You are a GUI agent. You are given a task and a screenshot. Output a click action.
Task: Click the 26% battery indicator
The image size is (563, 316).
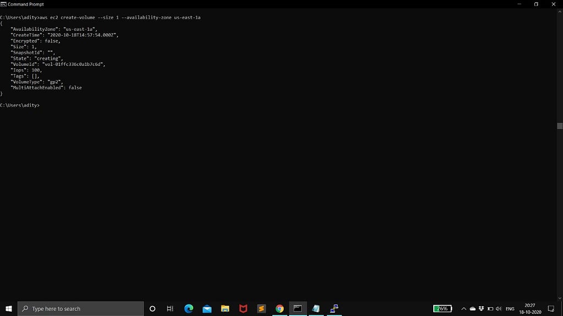pos(443,308)
